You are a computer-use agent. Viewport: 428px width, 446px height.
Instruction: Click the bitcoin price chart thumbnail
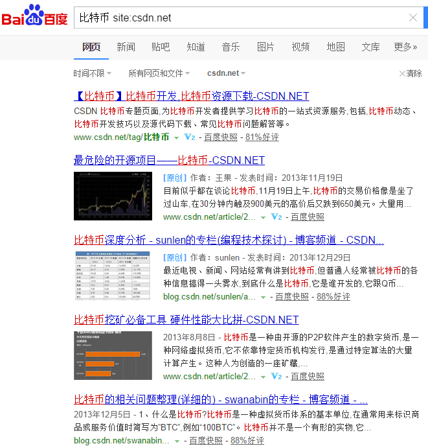pos(113,196)
